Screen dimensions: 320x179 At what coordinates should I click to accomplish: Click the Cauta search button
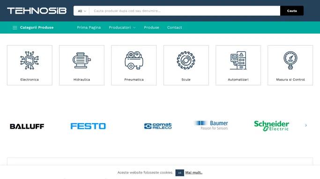coord(292,11)
